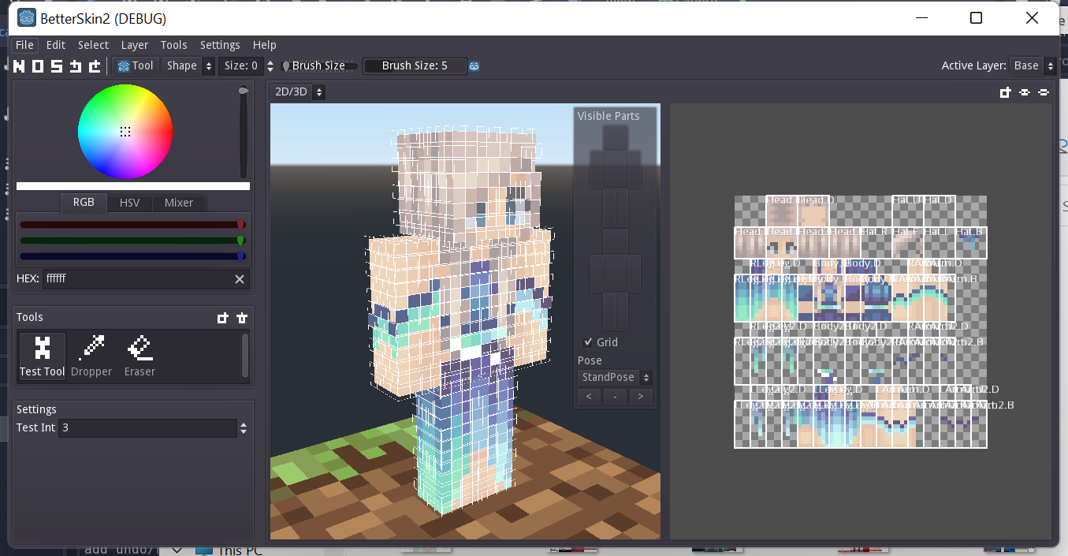Screen dimensions: 1068x556
Task: Click the Tool button with Godot icon
Action: tap(135, 66)
